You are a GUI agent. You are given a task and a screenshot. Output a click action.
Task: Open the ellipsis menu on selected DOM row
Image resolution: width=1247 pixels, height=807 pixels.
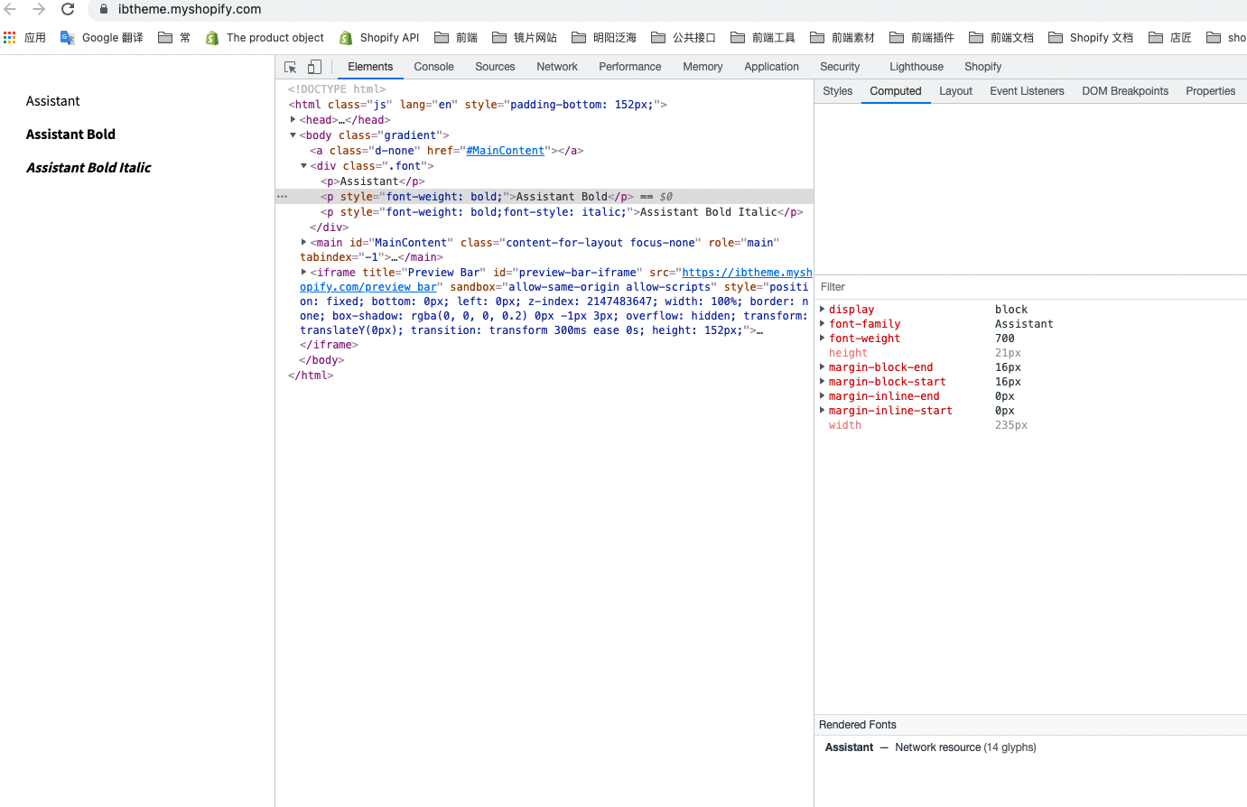tap(282, 196)
